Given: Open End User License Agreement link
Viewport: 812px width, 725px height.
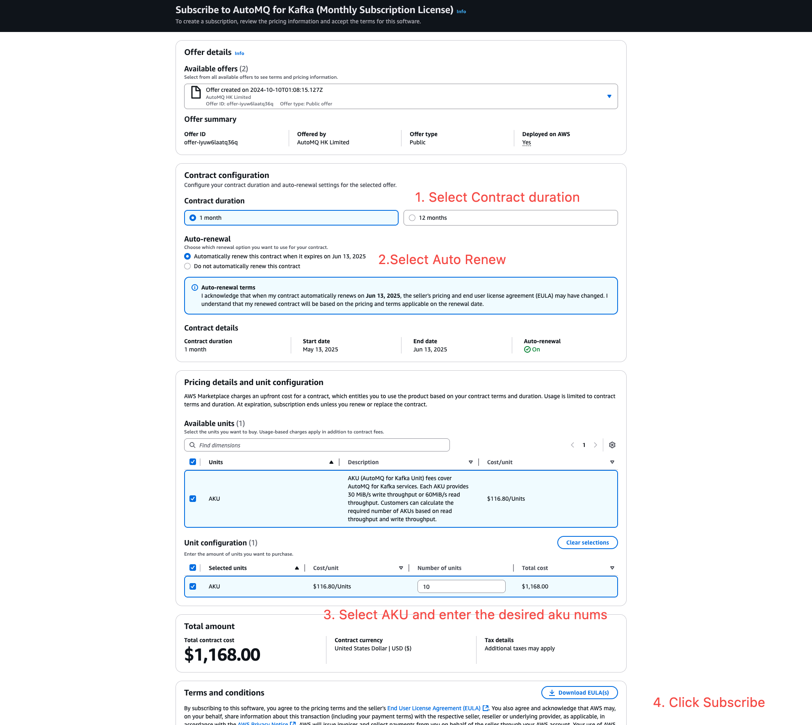Looking at the screenshot, I should [x=433, y=708].
